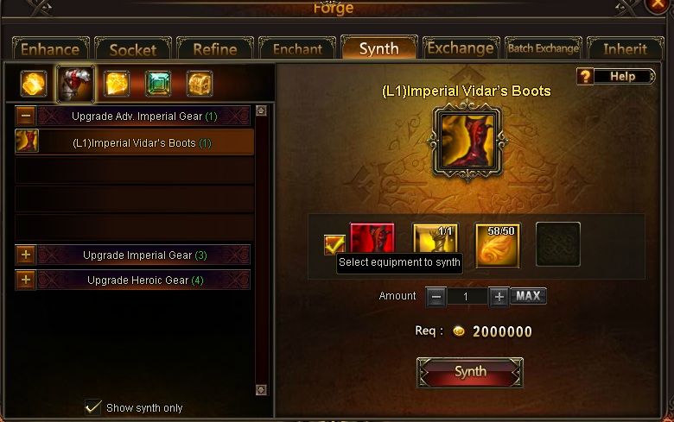Collapse Upgrade Adv. Imperial Gear group
This screenshot has width=674, height=422.
(26, 116)
